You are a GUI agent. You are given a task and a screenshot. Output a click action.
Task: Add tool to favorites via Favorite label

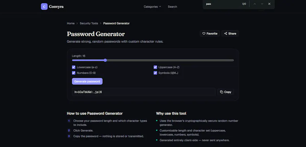[x=212, y=34]
